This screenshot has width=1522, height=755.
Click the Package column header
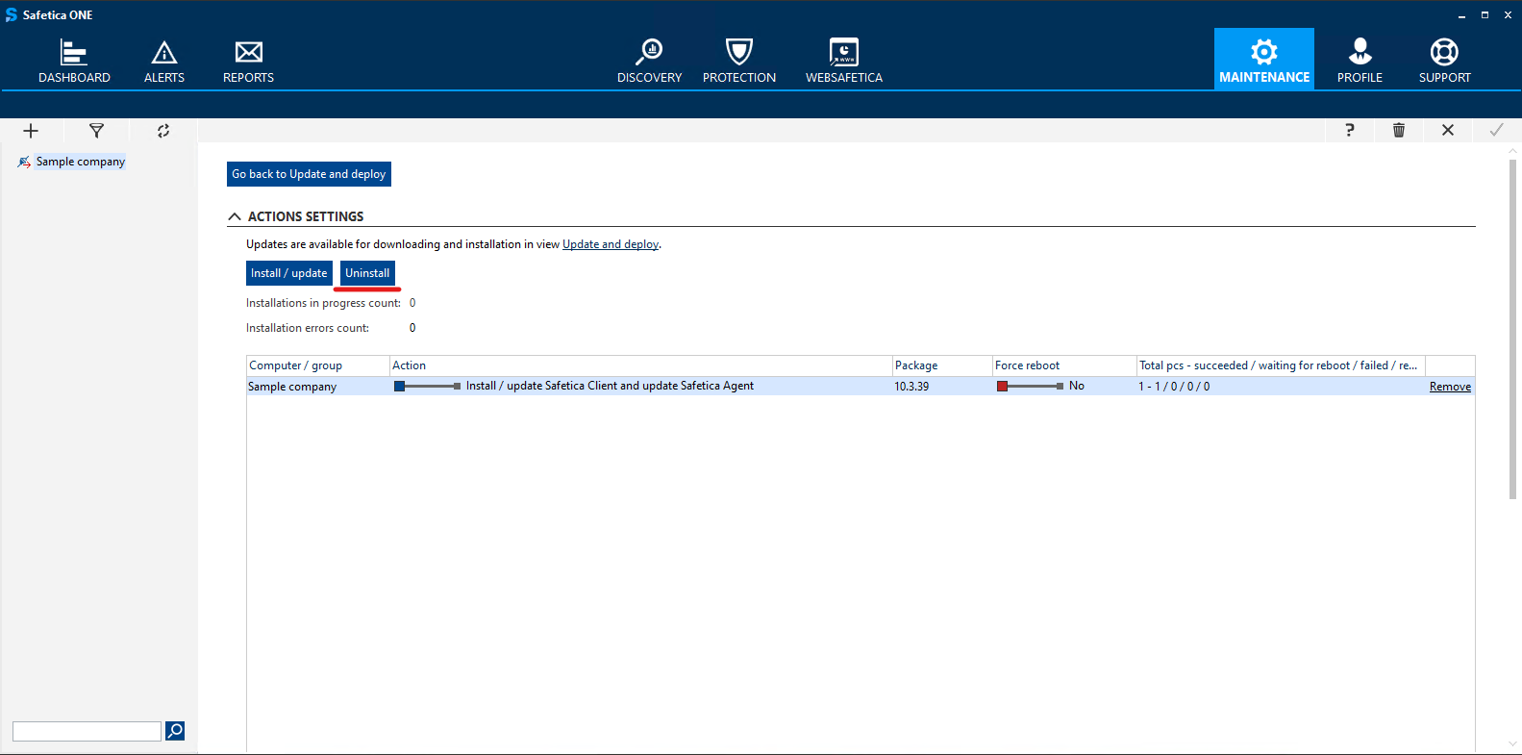942,365
